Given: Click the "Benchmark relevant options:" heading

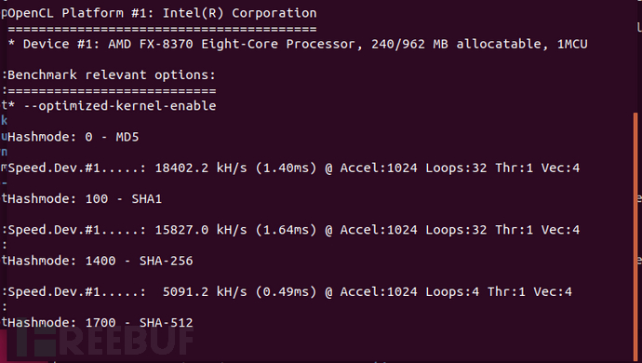Looking at the screenshot, I should tap(112, 75).
